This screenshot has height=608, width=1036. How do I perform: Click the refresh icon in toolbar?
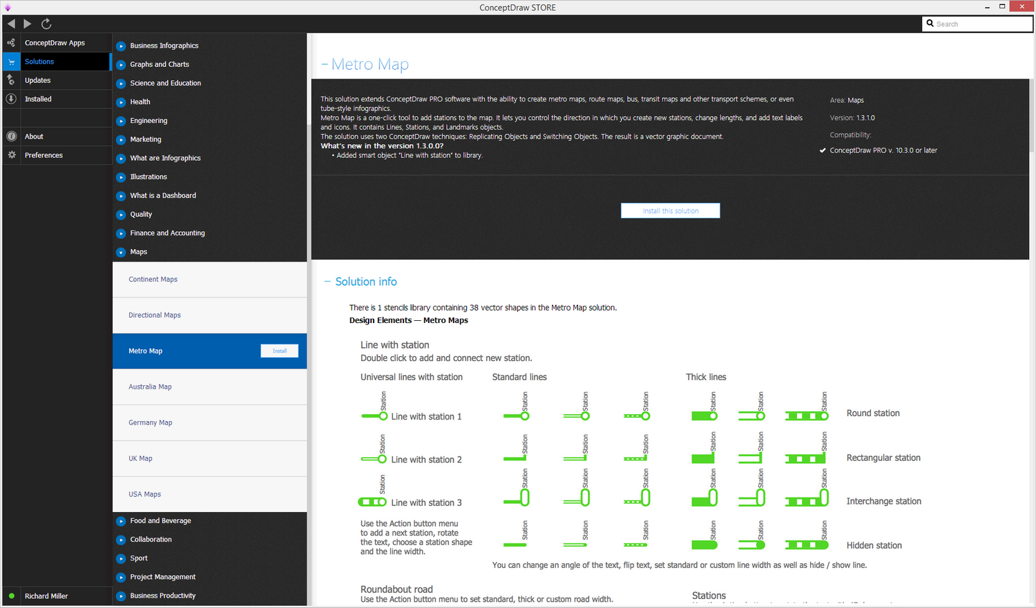(46, 23)
